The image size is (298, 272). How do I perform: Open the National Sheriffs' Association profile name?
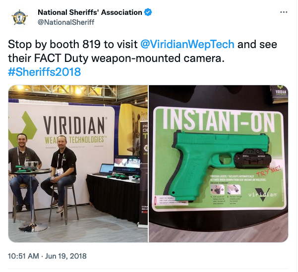90,12
